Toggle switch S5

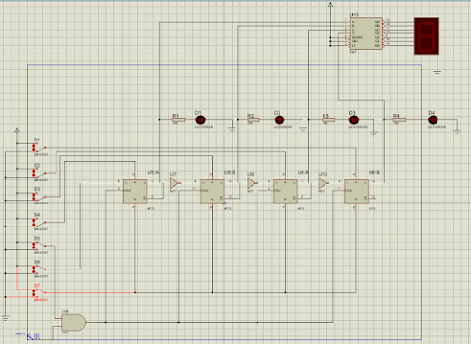tap(38, 246)
